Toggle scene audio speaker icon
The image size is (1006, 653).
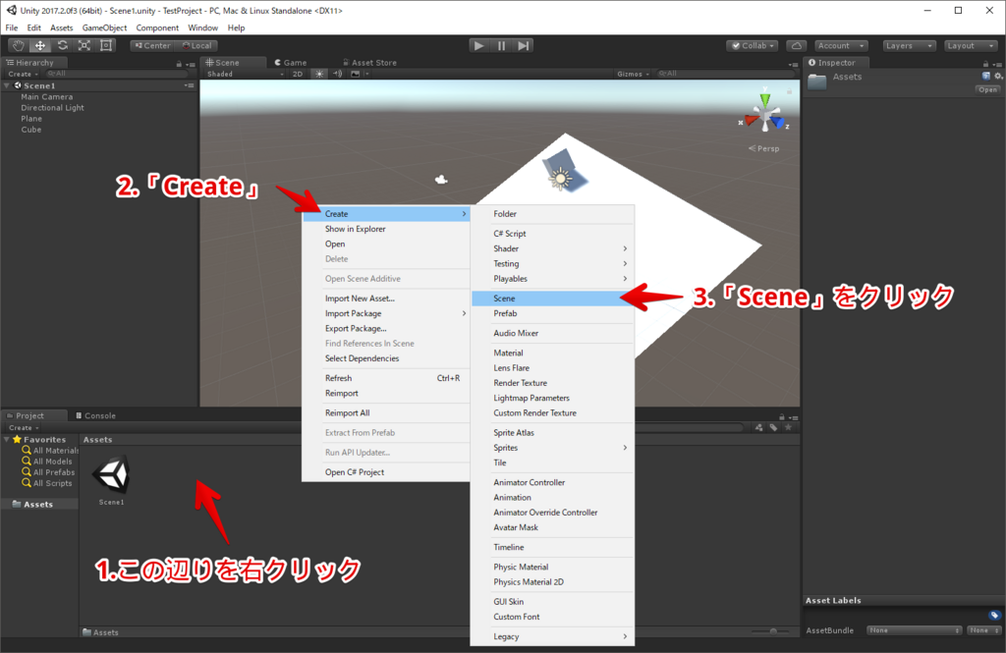click(338, 74)
